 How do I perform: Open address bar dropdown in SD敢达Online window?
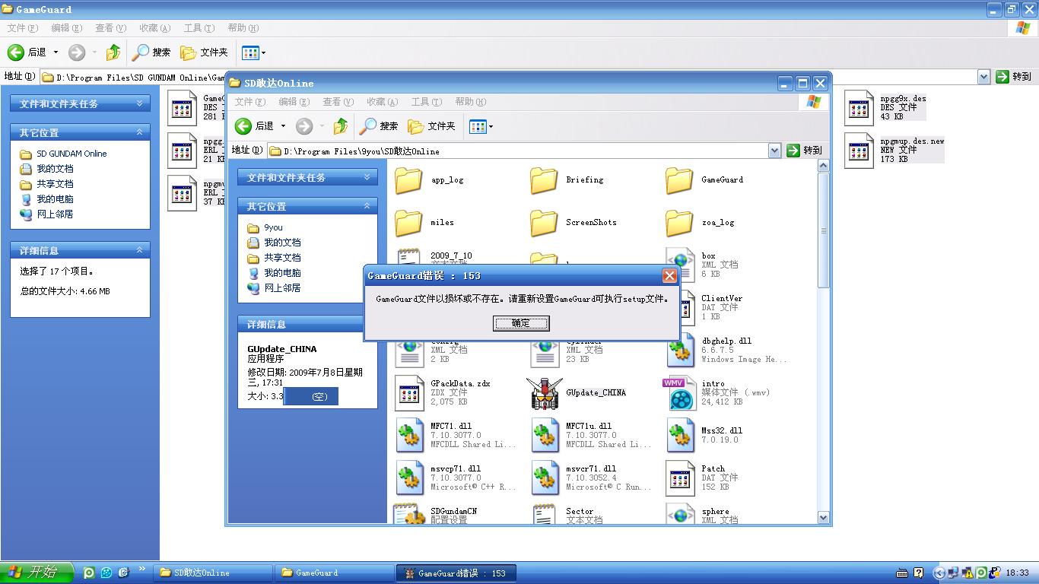coord(774,151)
